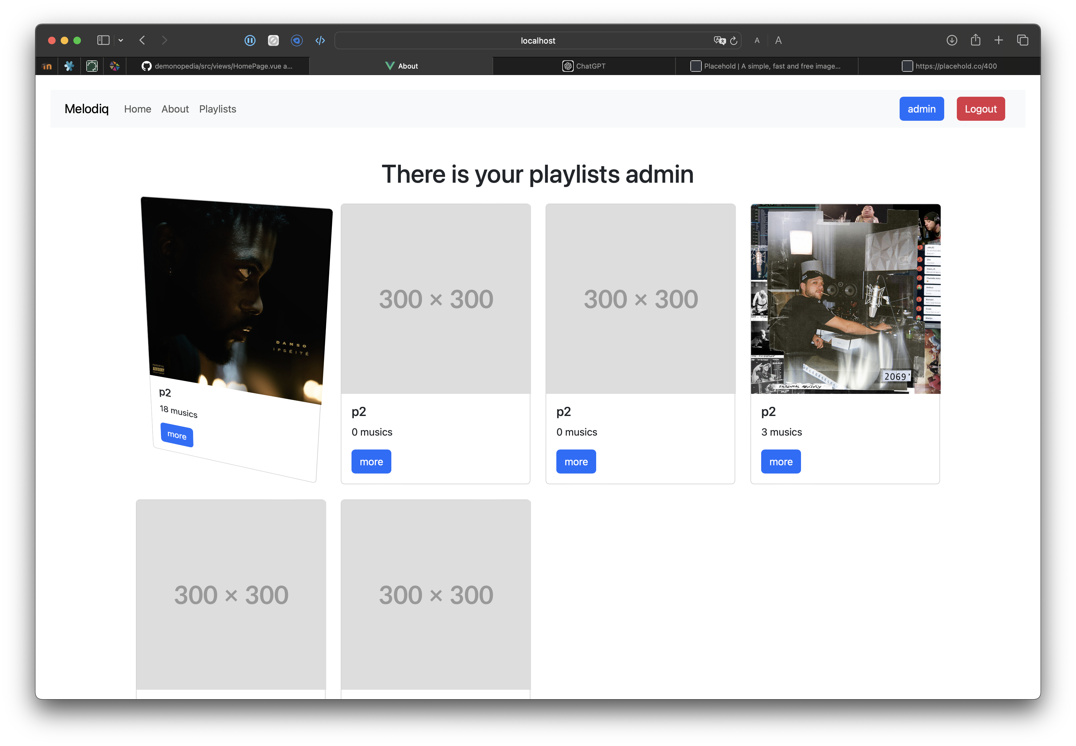Open a new tab with plus

point(999,40)
